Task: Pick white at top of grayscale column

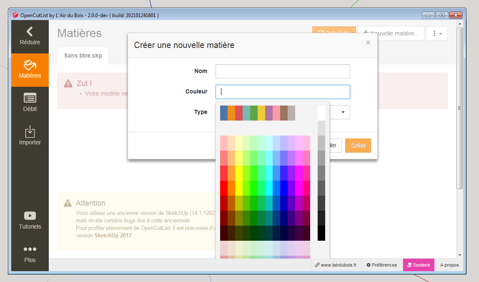Action: coord(321,113)
